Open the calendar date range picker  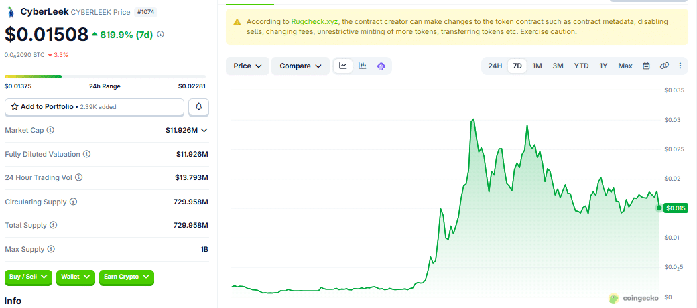(646, 66)
